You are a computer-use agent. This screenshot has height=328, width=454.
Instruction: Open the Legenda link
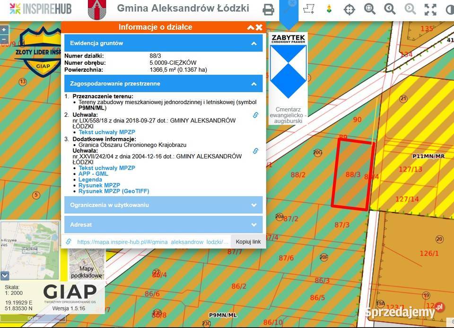[x=90, y=180]
